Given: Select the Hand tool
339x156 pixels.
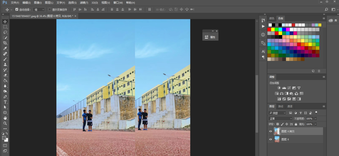Looking at the screenshot, I should tap(5, 118).
